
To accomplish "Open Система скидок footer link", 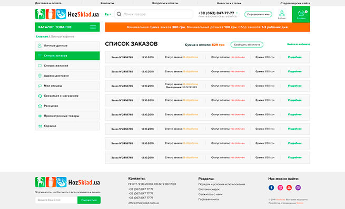I will (x=209, y=189).
